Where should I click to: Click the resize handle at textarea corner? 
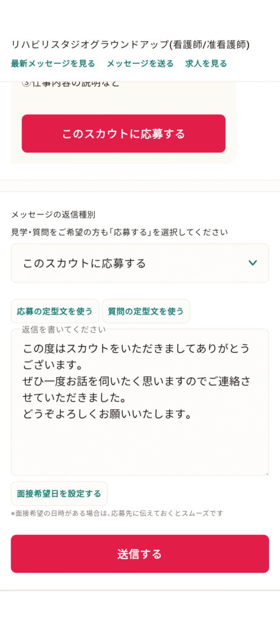267,473
